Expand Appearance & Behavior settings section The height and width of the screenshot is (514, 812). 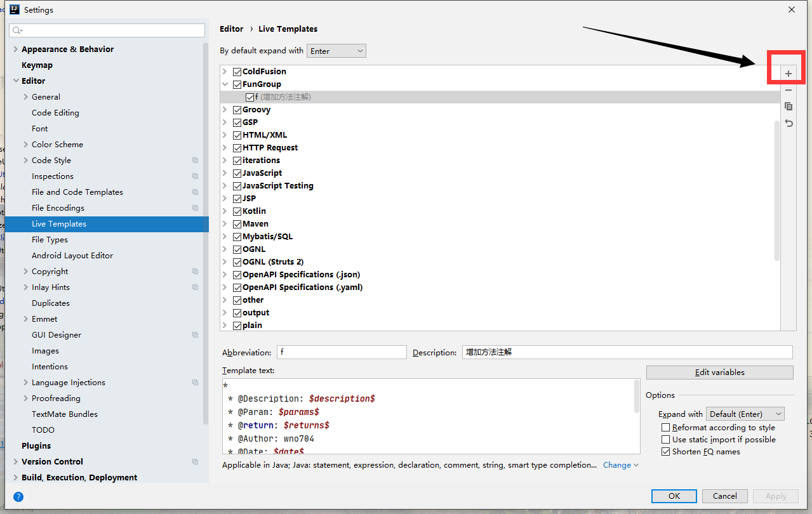point(16,49)
